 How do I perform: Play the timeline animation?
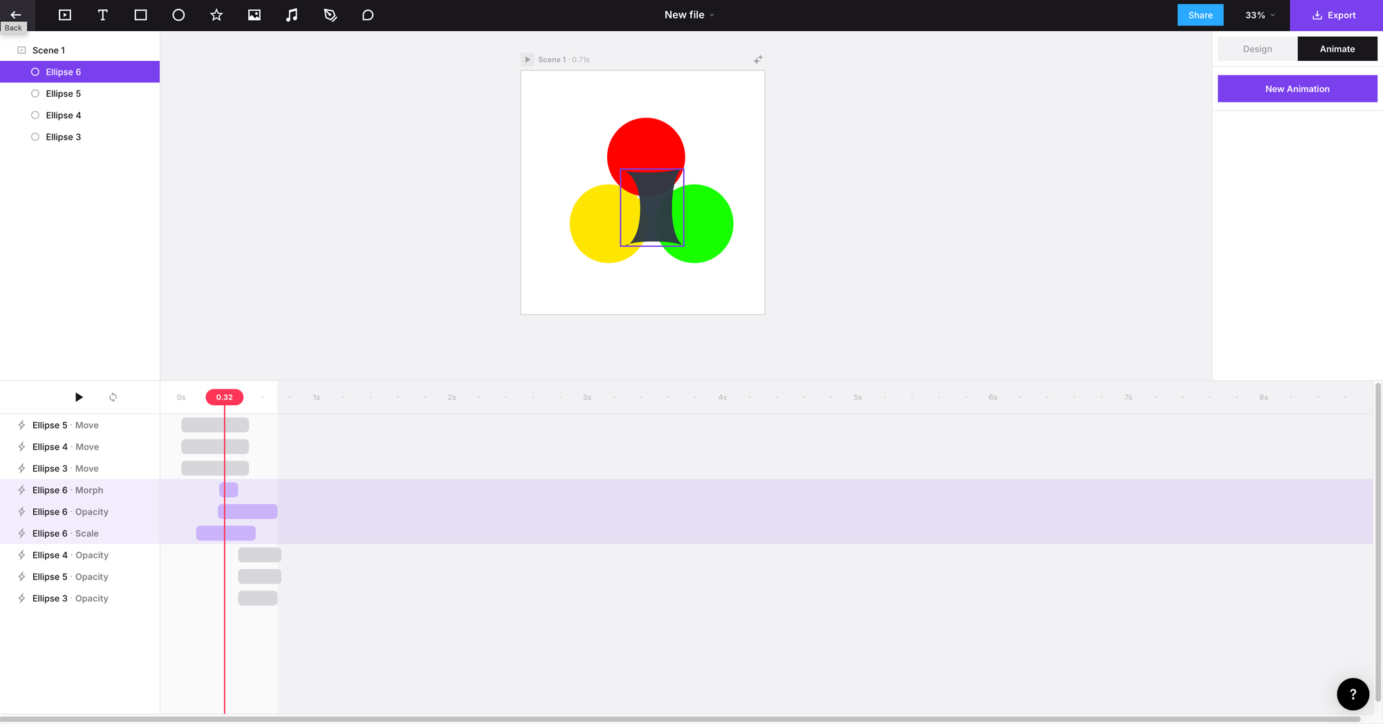[79, 397]
